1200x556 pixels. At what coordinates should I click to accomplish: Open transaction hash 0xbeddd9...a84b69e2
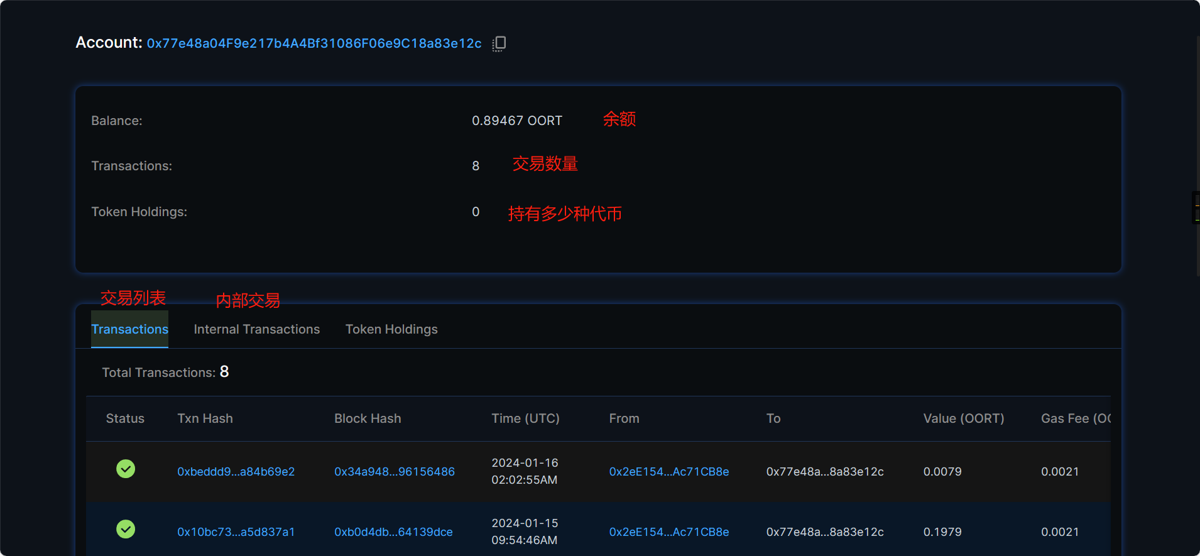click(236, 472)
